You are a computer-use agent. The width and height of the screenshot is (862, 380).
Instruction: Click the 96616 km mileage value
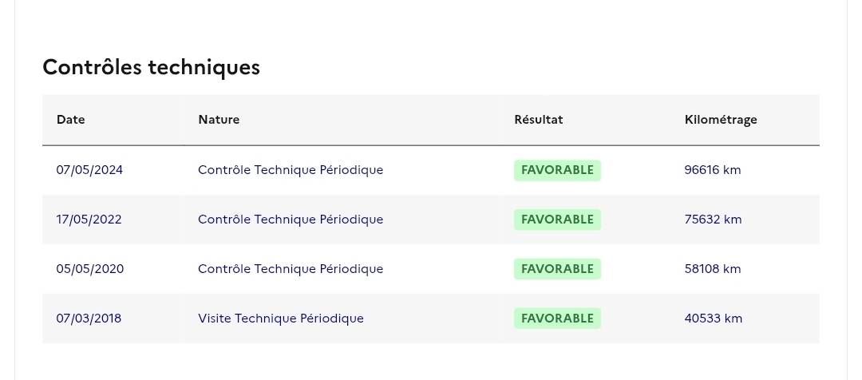(x=713, y=170)
